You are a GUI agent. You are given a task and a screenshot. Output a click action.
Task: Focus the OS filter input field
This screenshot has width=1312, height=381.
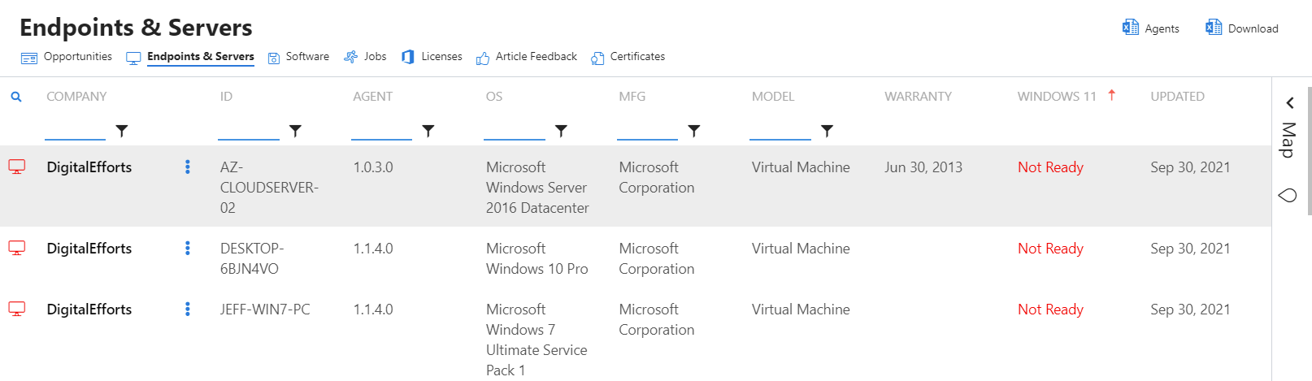515,130
